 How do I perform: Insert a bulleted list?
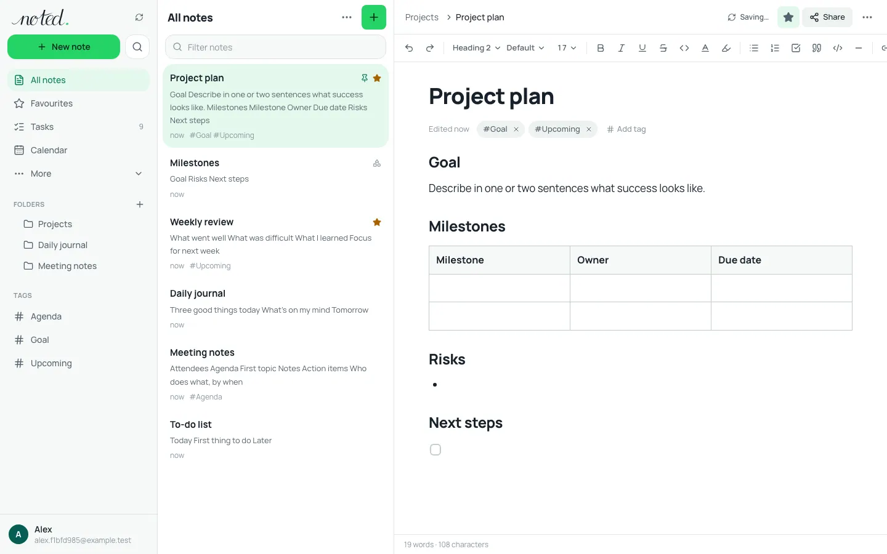coord(754,48)
